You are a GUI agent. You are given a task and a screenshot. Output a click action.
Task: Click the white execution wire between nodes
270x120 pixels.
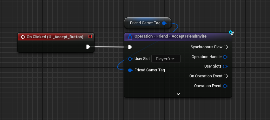[109, 47]
